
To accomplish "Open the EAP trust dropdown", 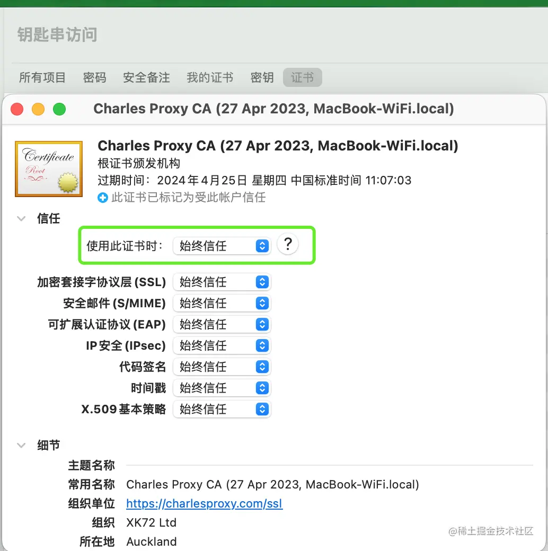I will tap(222, 324).
